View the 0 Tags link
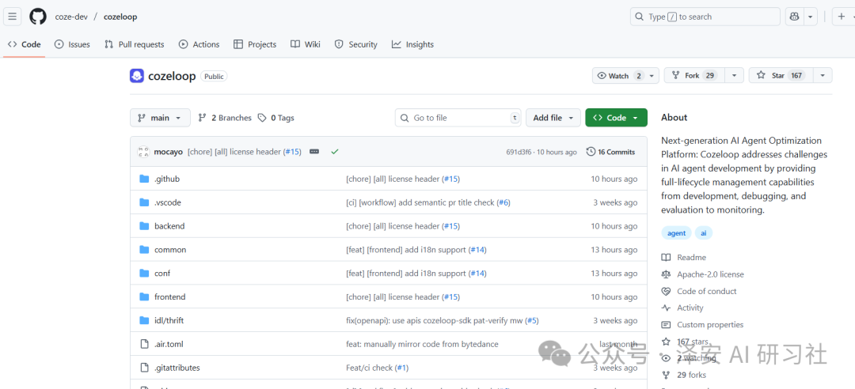Image resolution: width=855 pixels, height=389 pixels. point(276,118)
